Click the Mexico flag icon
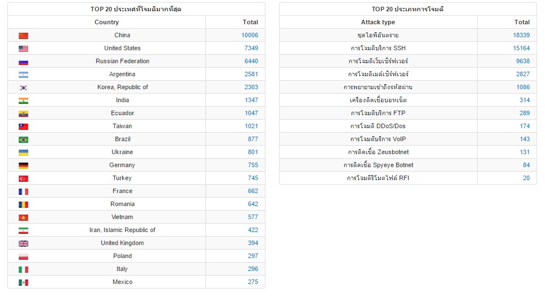 (23, 282)
